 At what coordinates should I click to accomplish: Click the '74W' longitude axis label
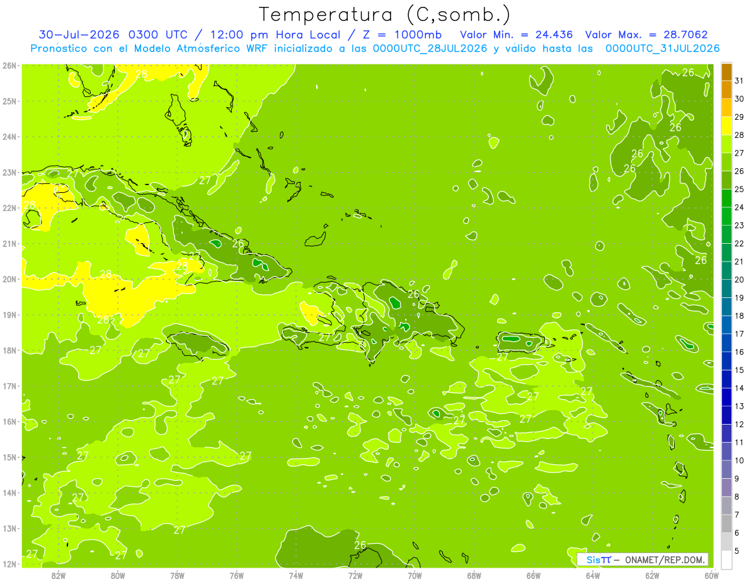[296, 575]
